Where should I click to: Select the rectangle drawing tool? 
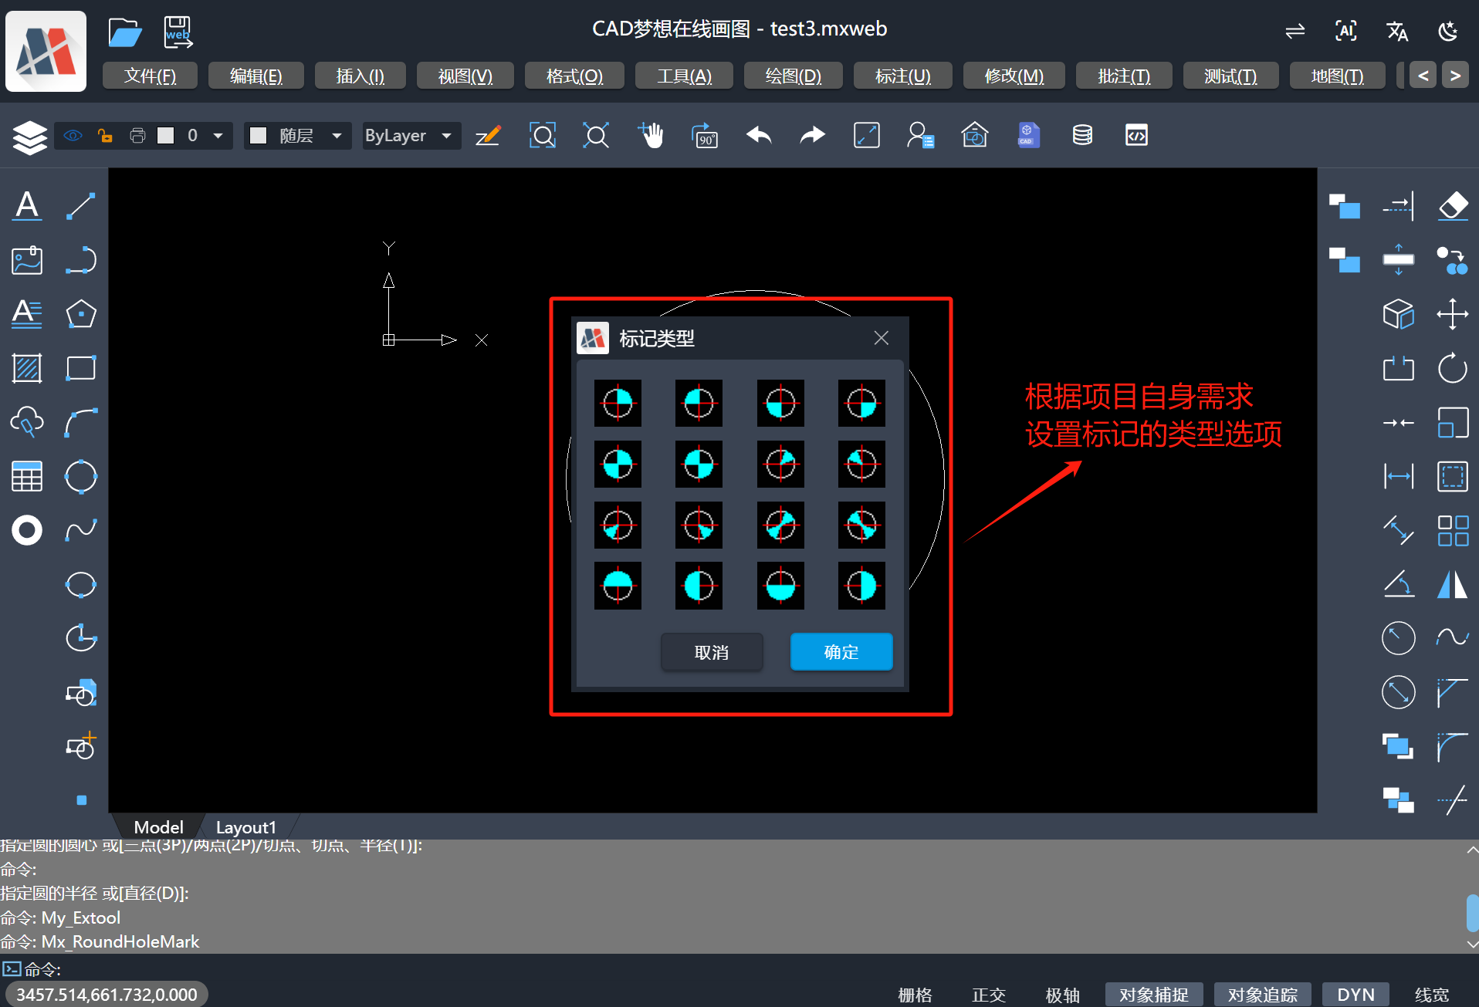(80, 368)
